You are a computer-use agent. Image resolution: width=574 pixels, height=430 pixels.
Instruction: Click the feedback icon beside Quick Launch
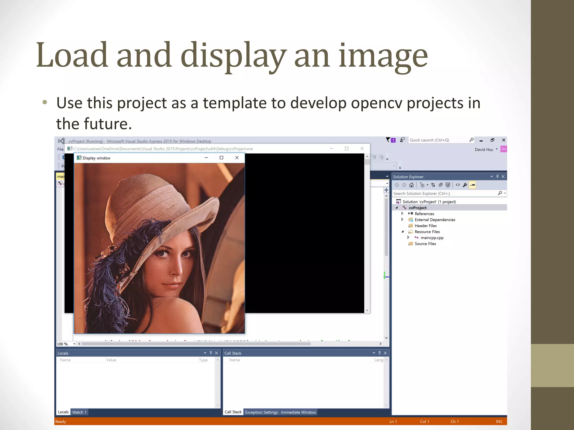tap(402, 140)
